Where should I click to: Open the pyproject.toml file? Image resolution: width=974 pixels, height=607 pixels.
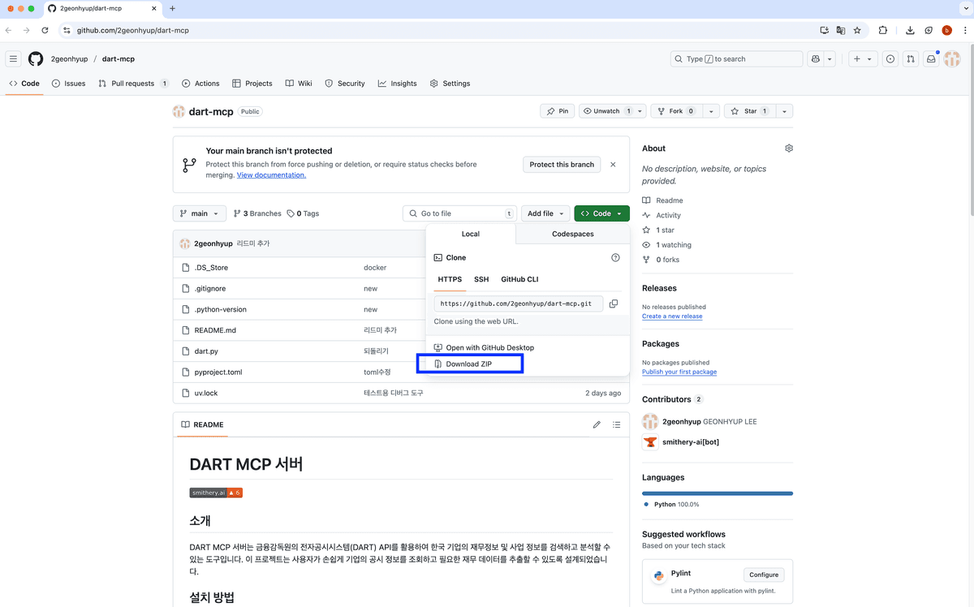218,372
